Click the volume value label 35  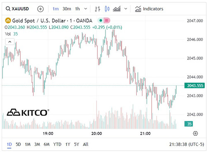pos(189,124)
